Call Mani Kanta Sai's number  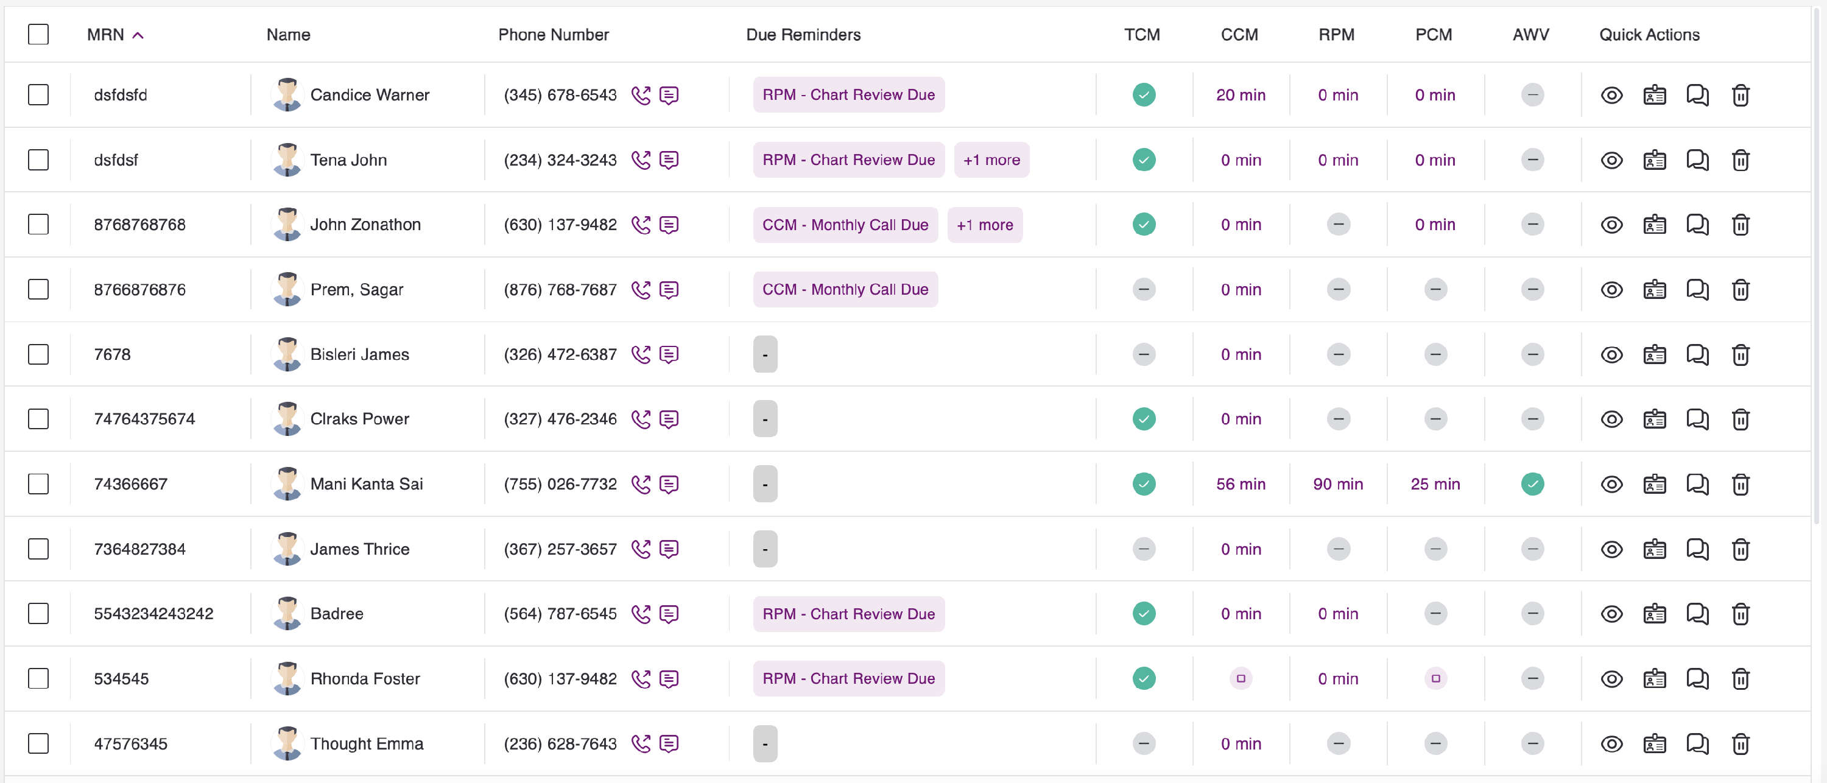pyautogui.click(x=641, y=485)
